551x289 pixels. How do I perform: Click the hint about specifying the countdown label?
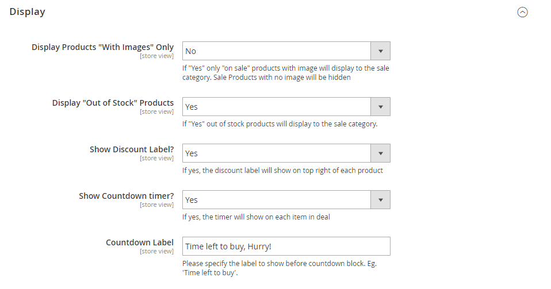pos(280,268)
